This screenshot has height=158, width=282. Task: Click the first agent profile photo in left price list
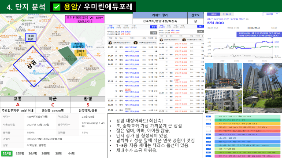110,43
